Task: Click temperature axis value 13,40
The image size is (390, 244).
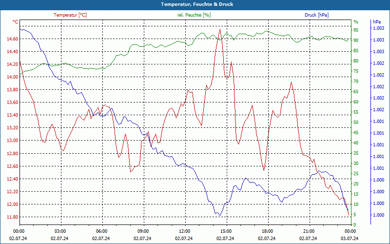Action: coord(12,115)
